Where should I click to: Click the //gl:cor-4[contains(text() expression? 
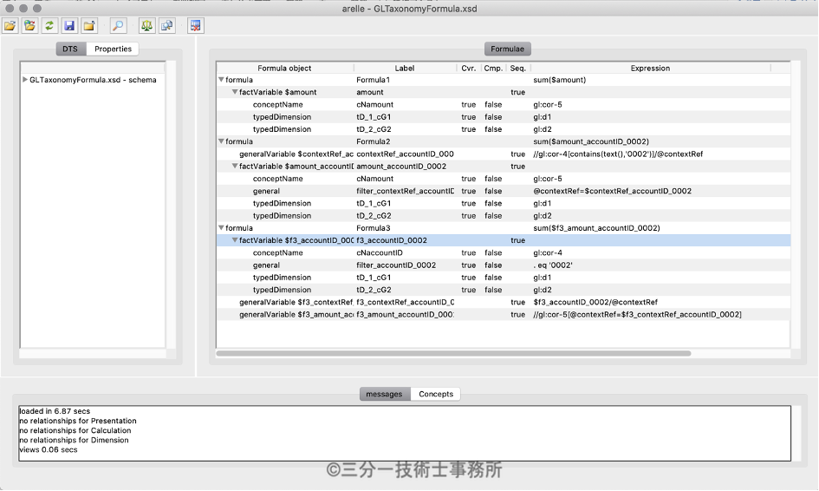[618, 154]
